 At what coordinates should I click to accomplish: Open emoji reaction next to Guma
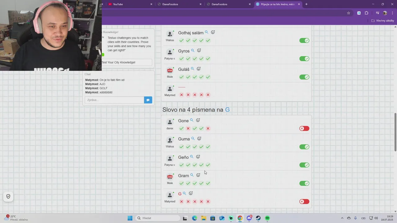pyautogui.click(x=199, y=138)
